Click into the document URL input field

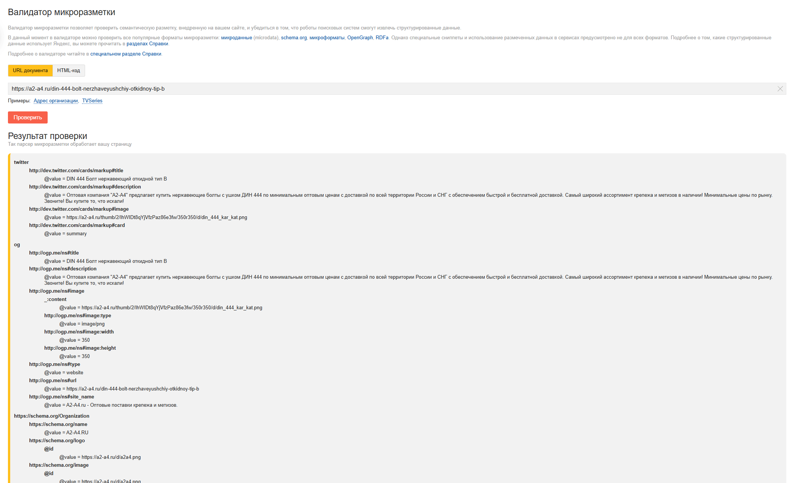[378, 89]
